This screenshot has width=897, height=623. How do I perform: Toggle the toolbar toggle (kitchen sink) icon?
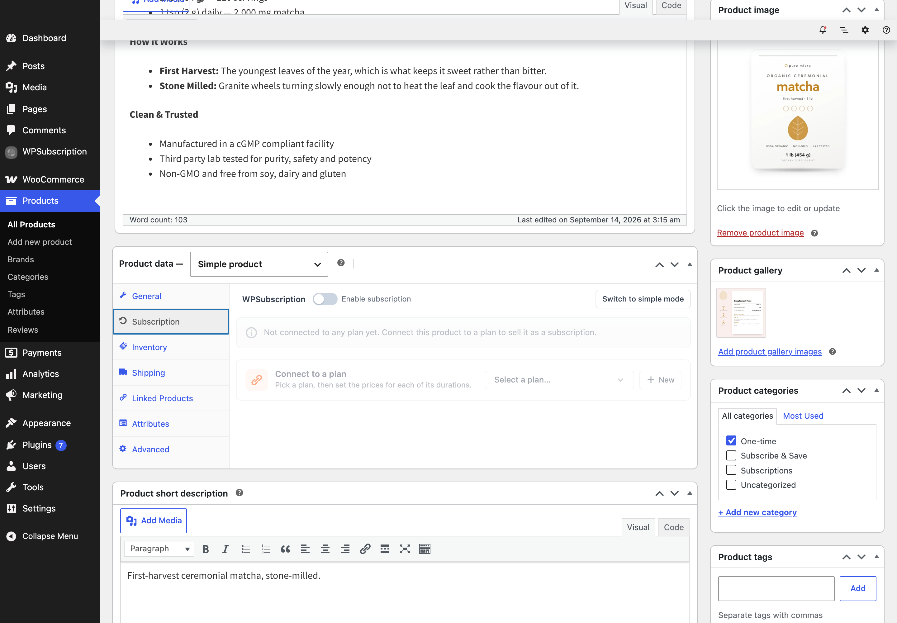(x=425, y=549)
